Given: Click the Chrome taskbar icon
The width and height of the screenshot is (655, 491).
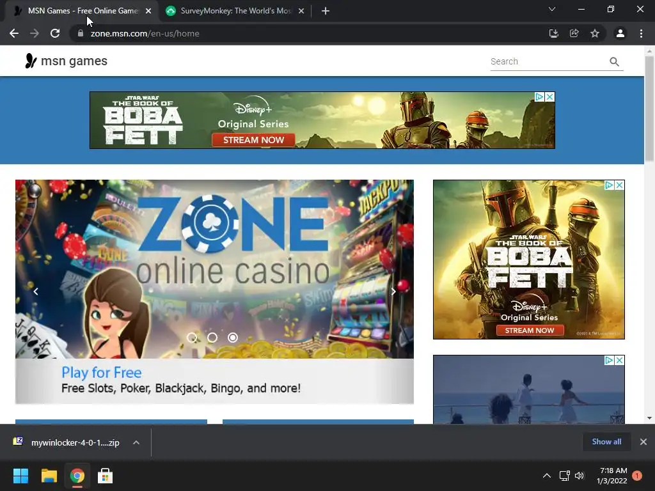Looking at the screenshot, I should pos(77,476).
